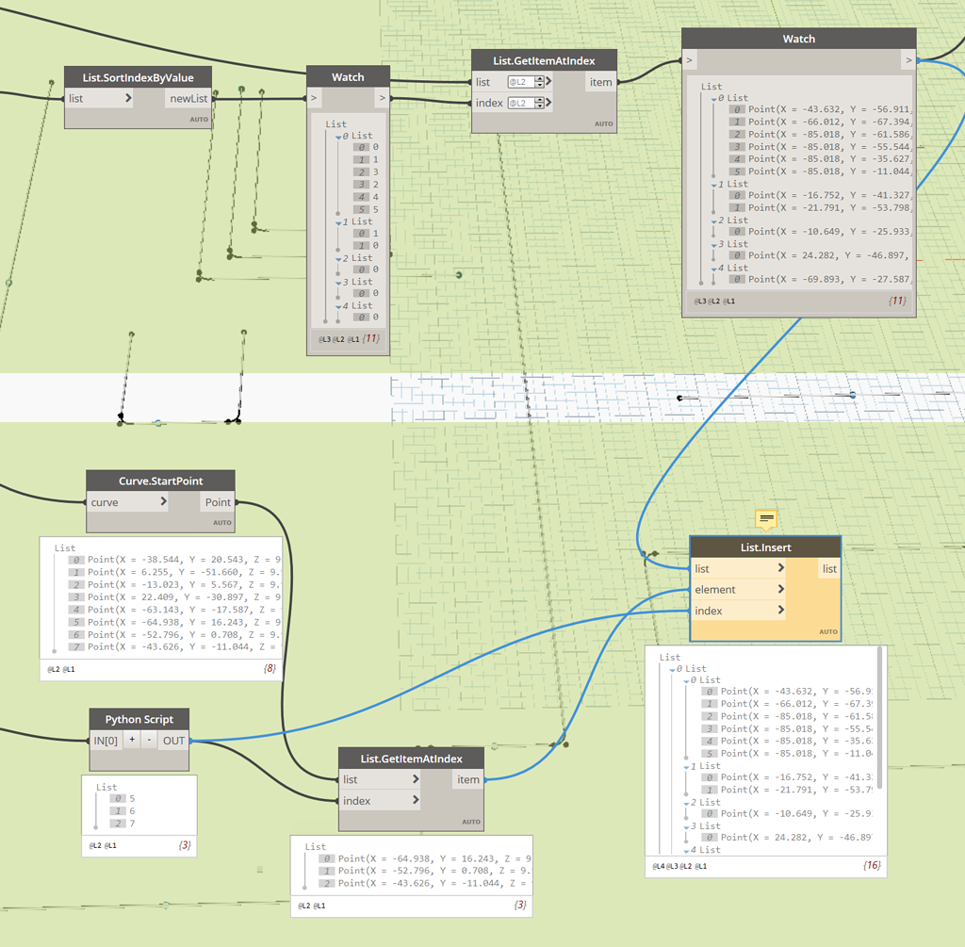Collapse the 0 List branch in the Watch node

point(336,135)
